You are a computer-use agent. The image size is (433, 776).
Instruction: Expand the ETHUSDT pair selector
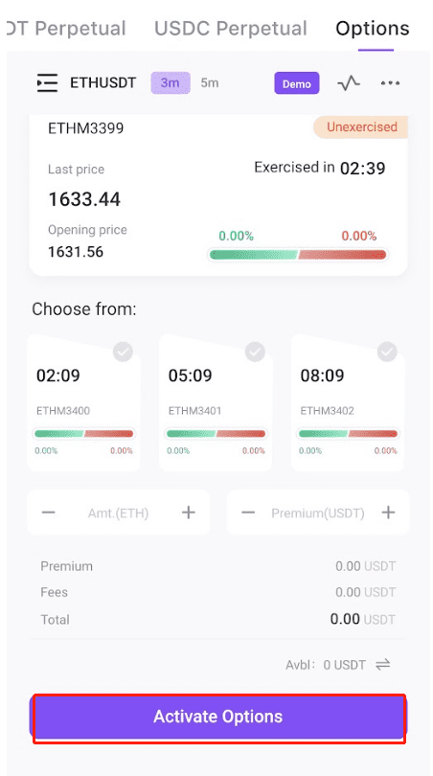[x=103, y=82]
